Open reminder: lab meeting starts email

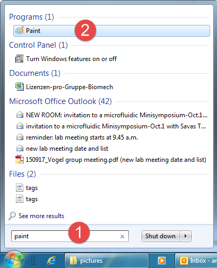tap(82, 137)
